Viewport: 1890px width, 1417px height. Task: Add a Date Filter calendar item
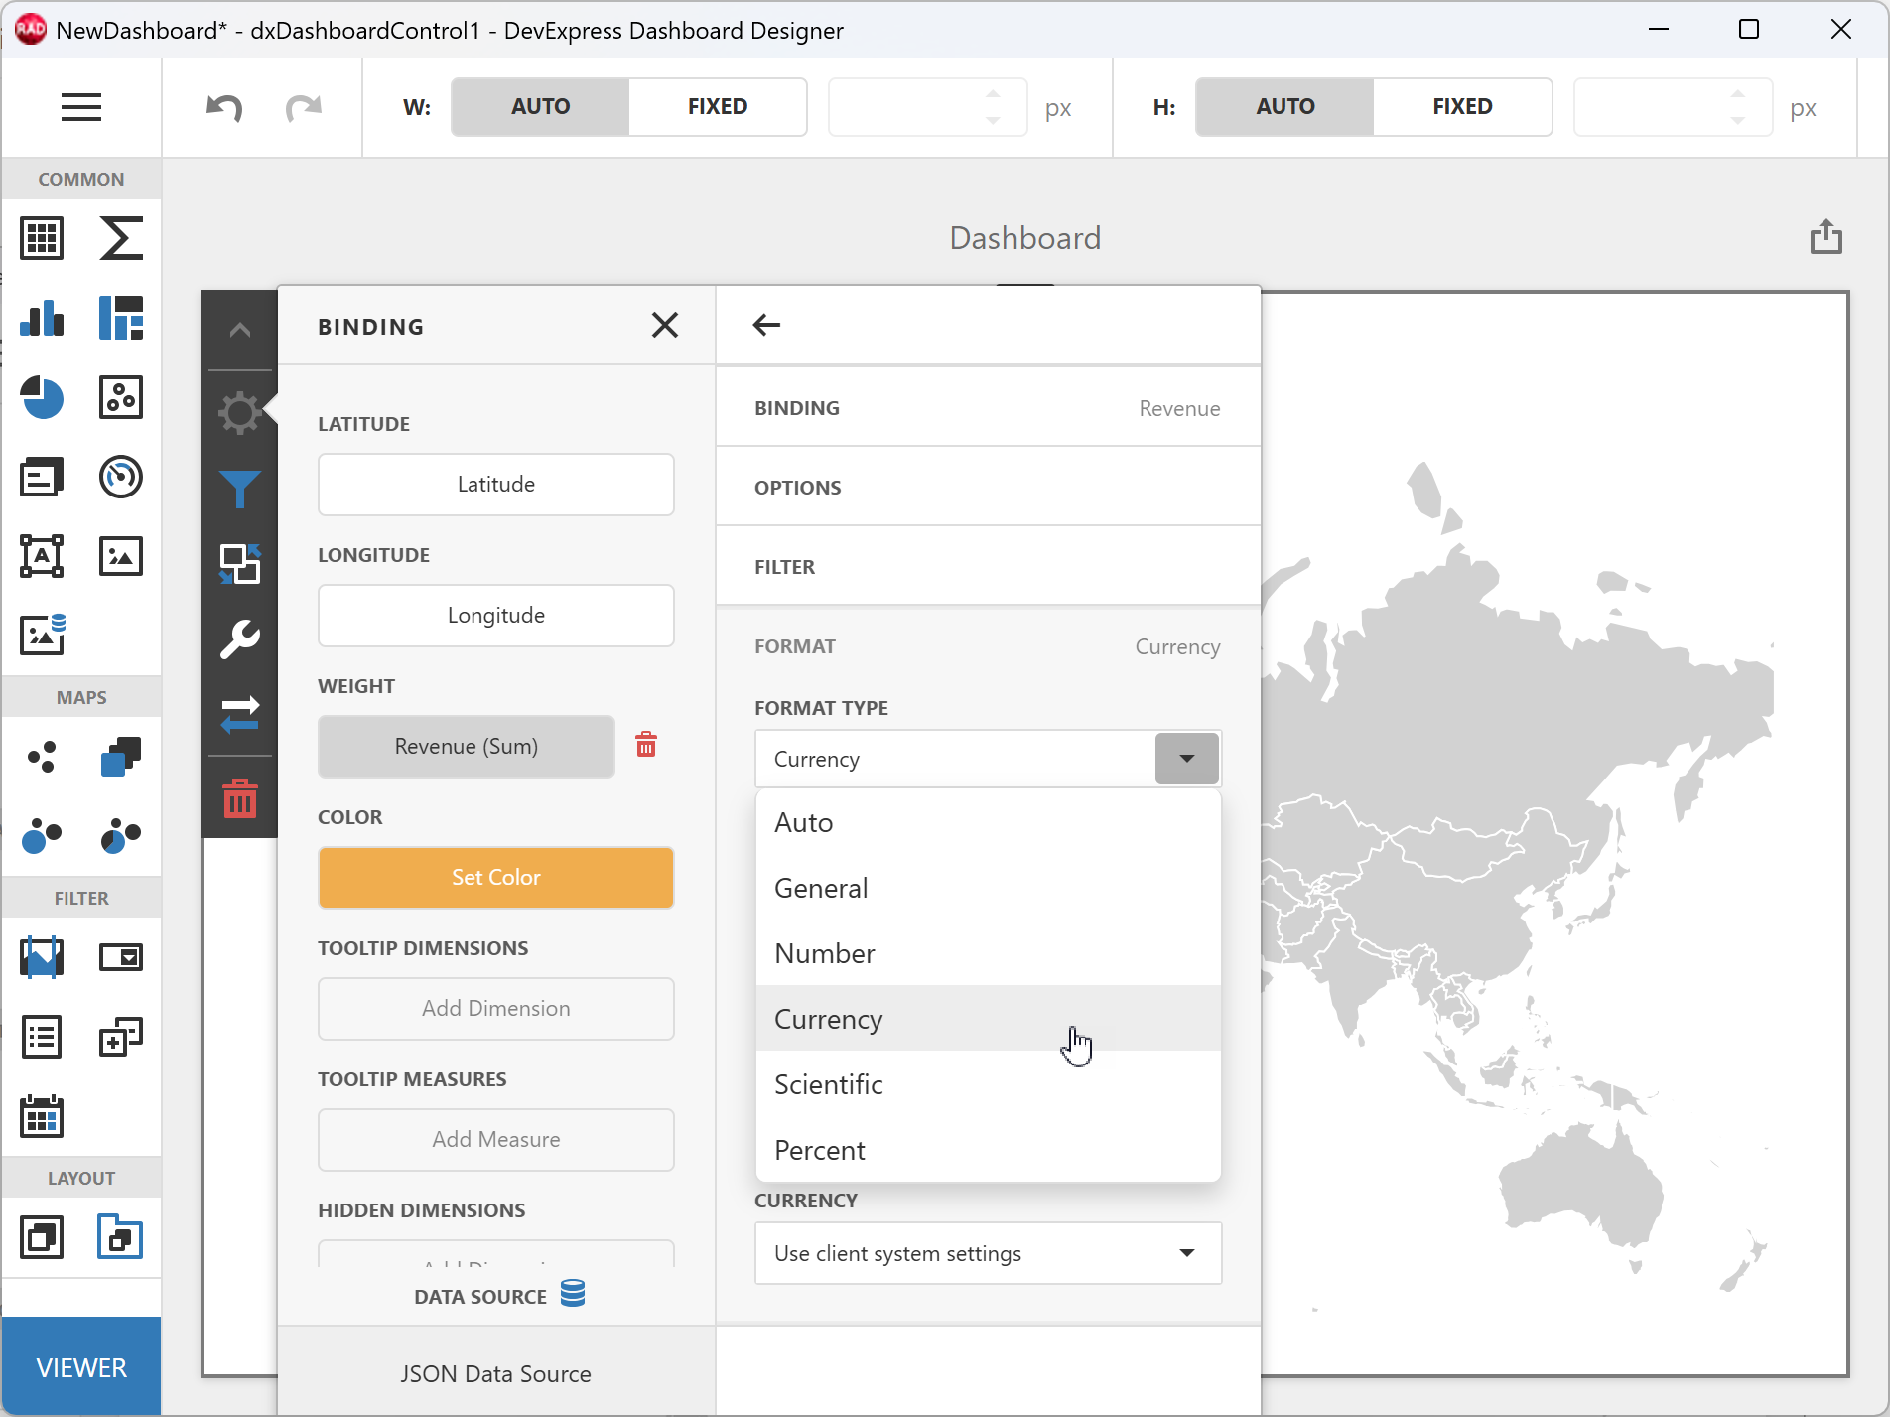42,1116
